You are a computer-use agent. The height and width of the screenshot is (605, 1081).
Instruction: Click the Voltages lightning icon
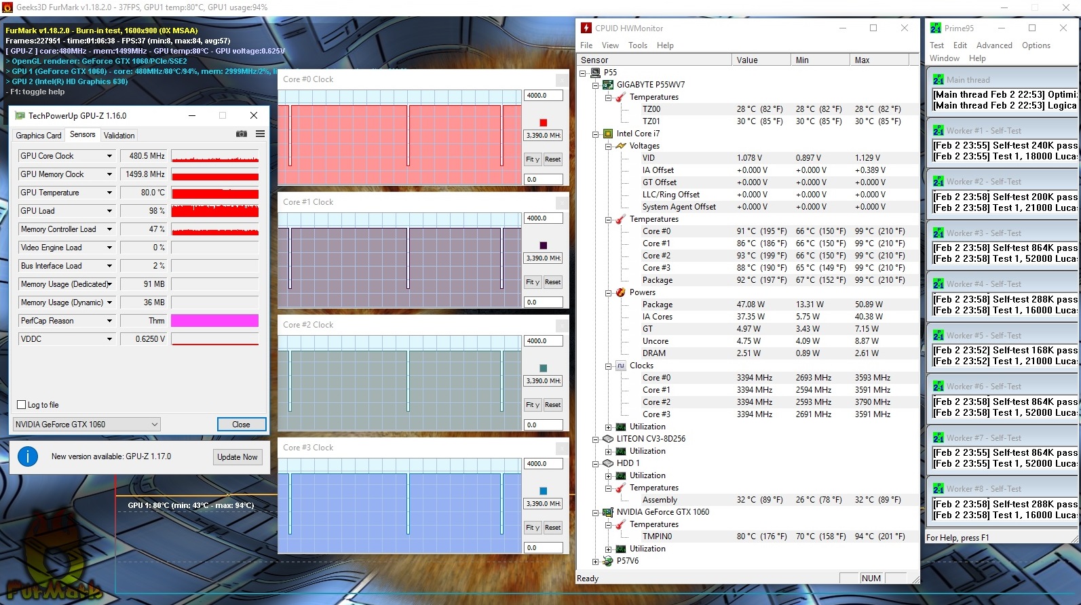621,146
